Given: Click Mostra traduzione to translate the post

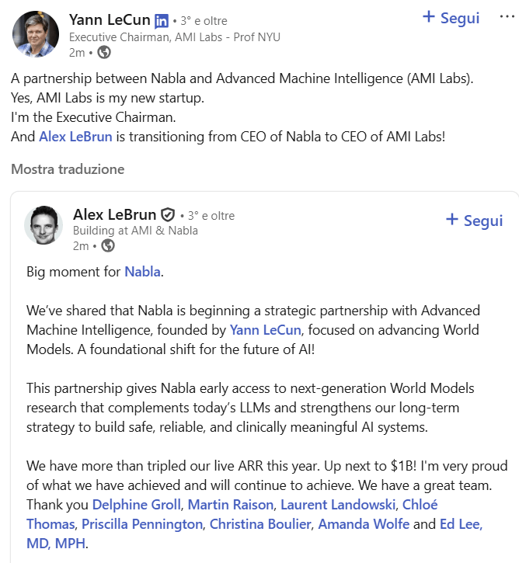Looking at the screenshot, I should (x=68, y=169).
